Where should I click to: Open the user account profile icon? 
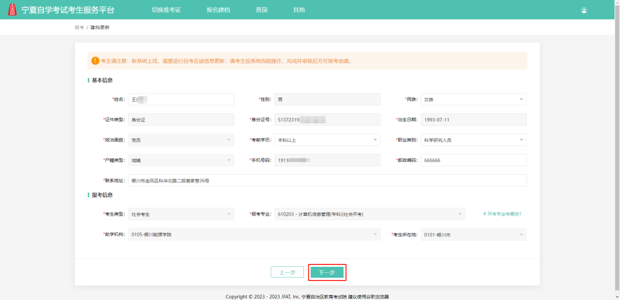[584, 10]
